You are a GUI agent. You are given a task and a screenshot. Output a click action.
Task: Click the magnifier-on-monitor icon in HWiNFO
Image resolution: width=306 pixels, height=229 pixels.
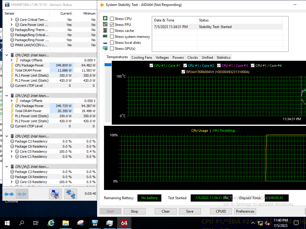click(55, 194)
